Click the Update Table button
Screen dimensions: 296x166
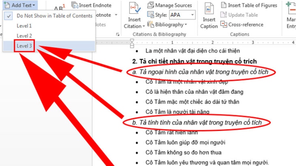pos(239,15)
